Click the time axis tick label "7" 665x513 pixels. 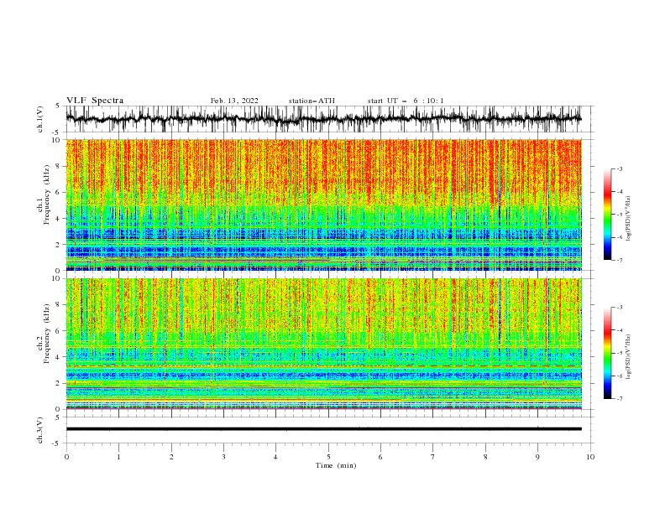pos(433,457)
